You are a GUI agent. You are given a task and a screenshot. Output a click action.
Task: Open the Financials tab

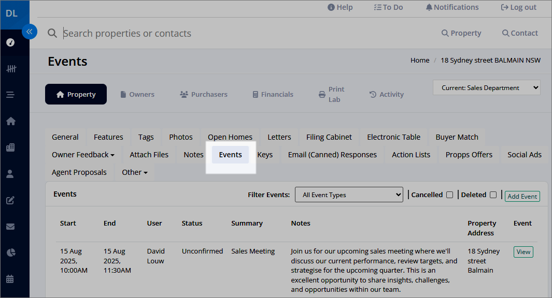click(273, 95)
